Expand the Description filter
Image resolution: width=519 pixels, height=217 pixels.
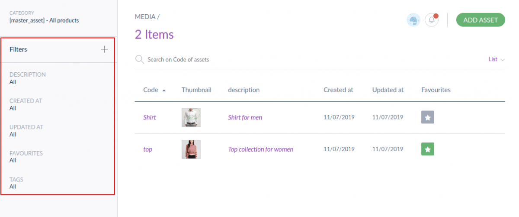pyautogui.click(x=28, y=78)
